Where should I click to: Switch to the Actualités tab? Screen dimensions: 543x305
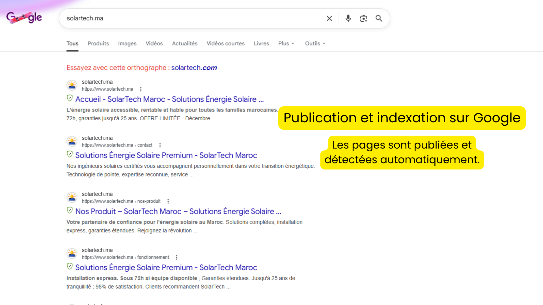coord(185,43)
